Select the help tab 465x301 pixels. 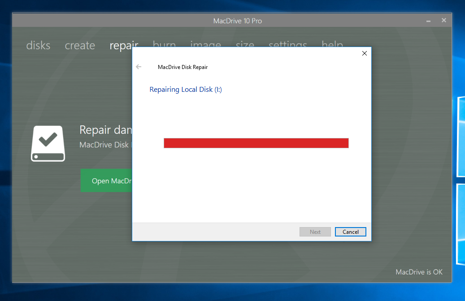[332, 43]
